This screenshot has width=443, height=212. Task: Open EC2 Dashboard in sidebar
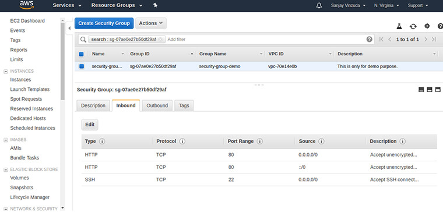(x=27, y=21)
